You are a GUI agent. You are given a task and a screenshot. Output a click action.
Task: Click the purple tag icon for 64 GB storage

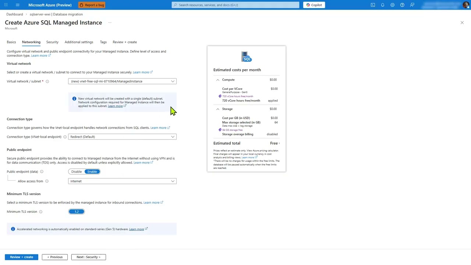click(220, 130)
